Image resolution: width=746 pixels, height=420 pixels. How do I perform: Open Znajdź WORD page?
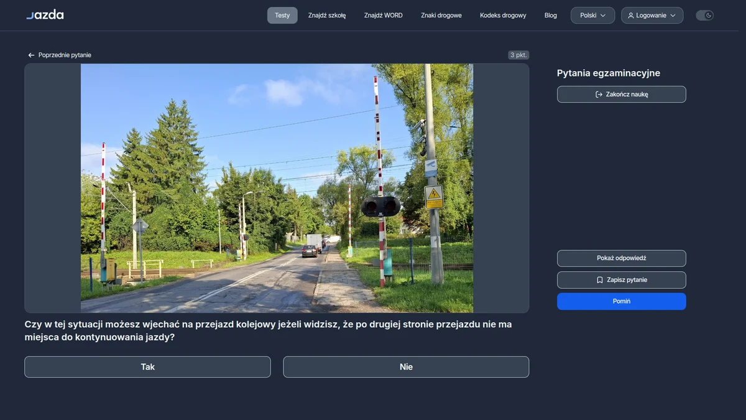coord(384,16)
